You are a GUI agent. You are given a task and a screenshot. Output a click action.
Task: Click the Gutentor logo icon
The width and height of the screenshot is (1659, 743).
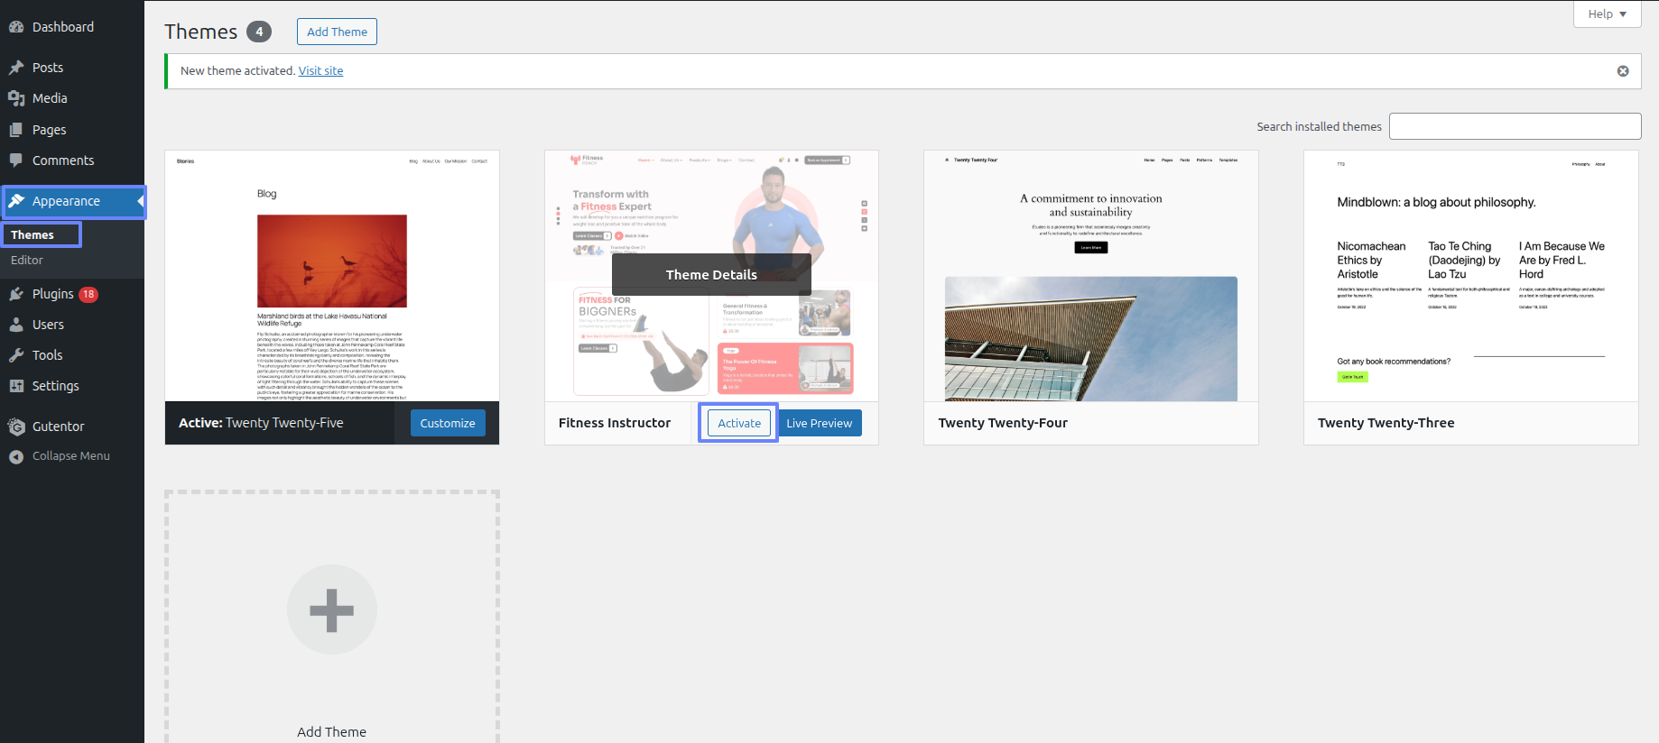tap(16, 427)
